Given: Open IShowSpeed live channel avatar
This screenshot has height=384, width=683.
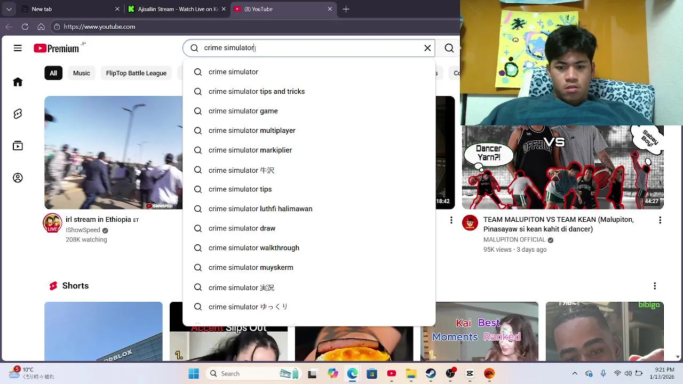Looking at the screenshot, I should point(52,223).
